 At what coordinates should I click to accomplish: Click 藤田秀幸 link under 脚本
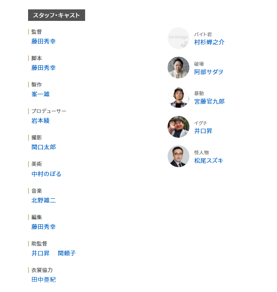[43, 68]
